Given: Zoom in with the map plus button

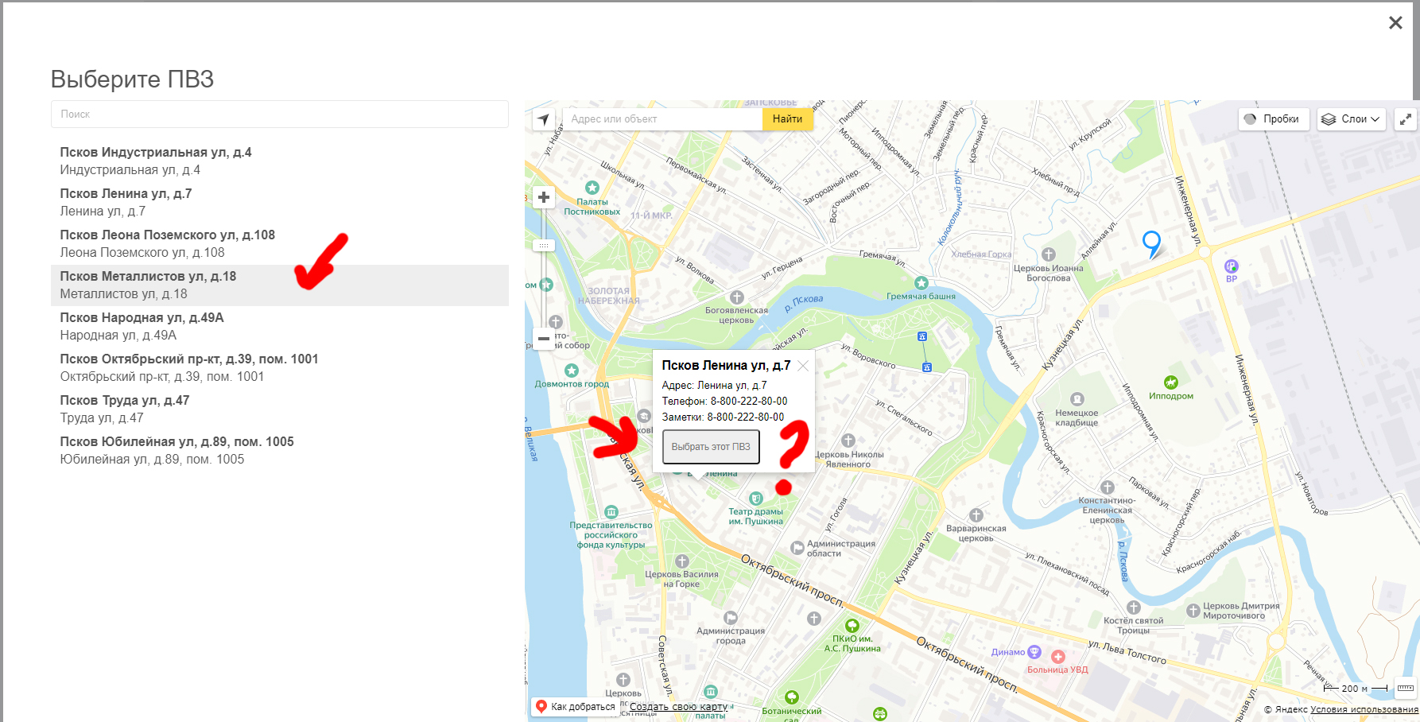Looking at the screenshot, I should pos(544,197).
